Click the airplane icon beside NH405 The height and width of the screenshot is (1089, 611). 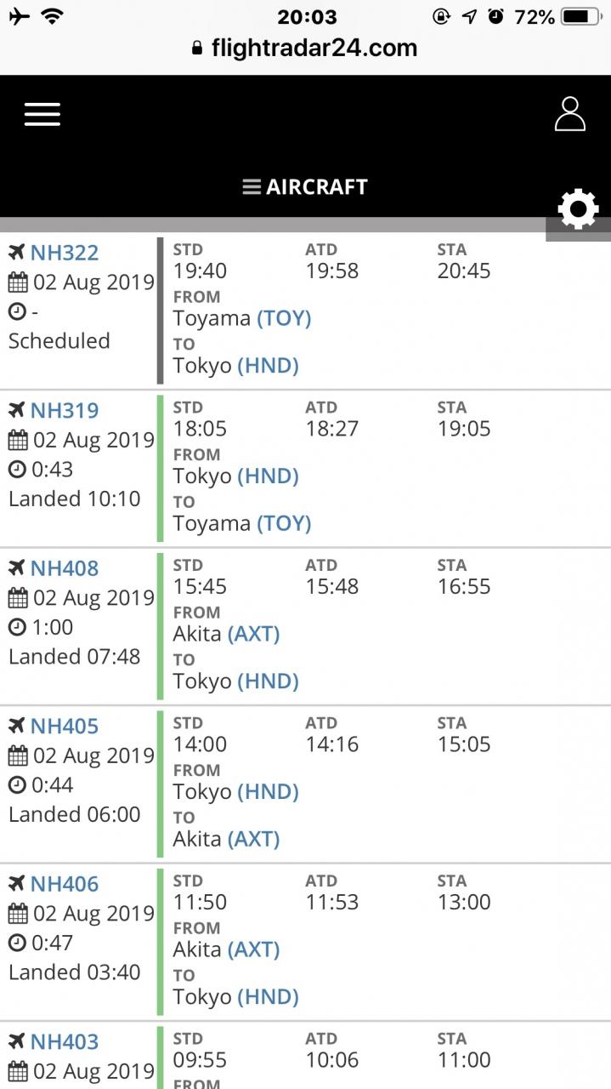(x=17, y=726)
